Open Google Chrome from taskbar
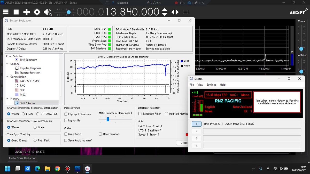The width and height of the screenshot is (310, 174). (x=57, y=169)
